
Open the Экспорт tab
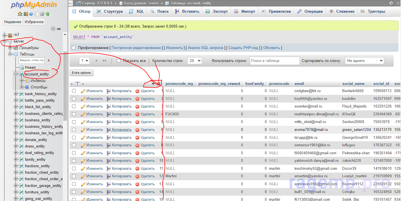(217, 12)
